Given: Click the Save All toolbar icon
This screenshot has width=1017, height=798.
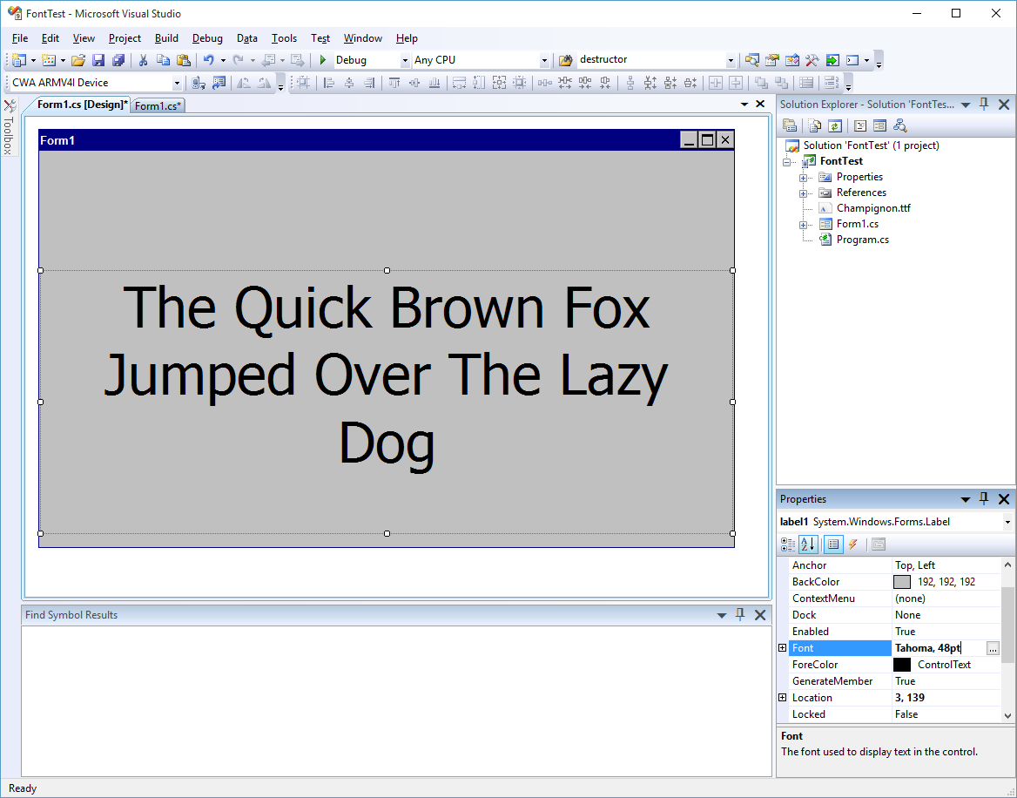Looking at the screenshot, I should pyautogui.click(x=118, y=60).
